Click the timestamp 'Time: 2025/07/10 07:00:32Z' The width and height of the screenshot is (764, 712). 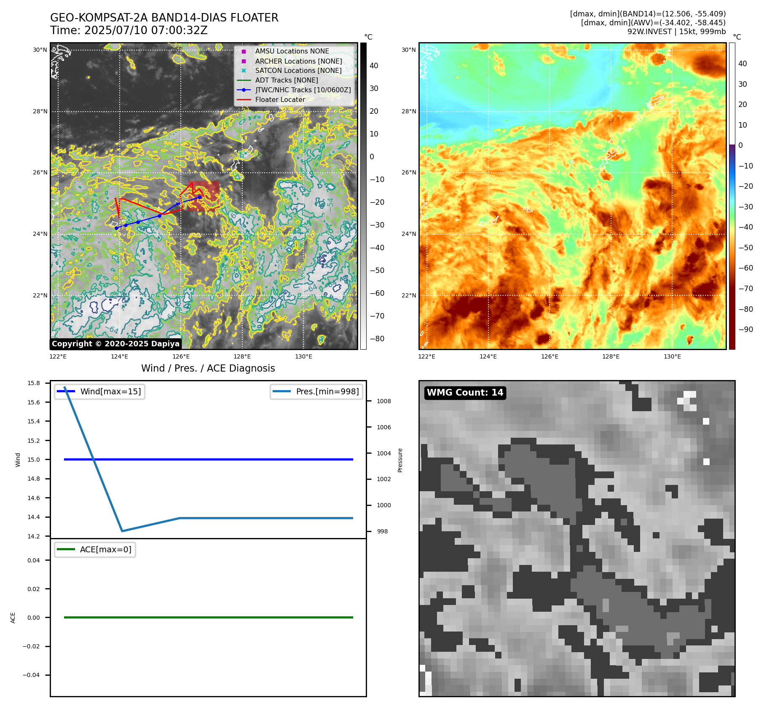click(x=129, y=30)
